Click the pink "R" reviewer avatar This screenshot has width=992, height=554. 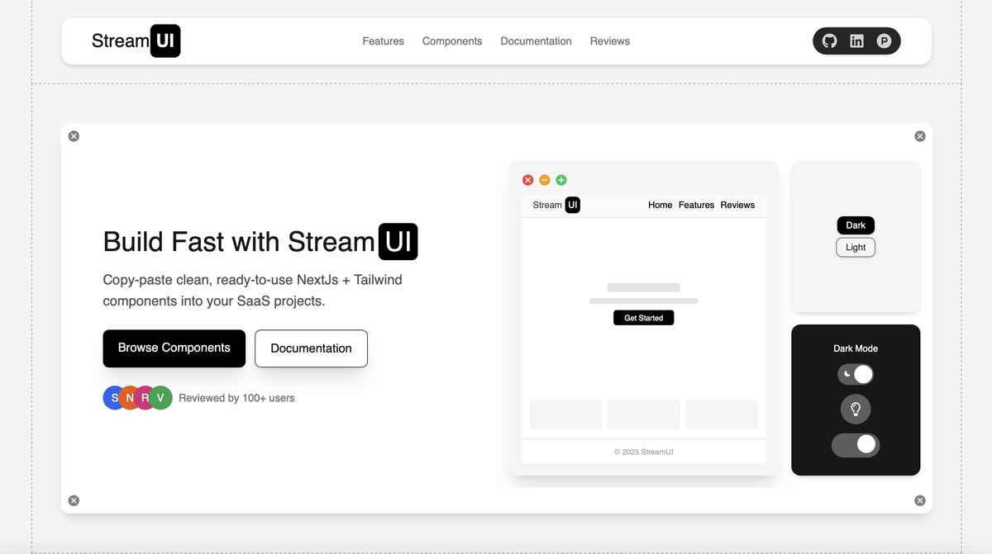point(145,398)
